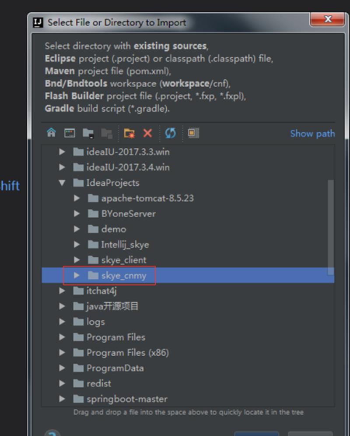Expand the java开源项目 folder
The image size is (350, 436).
coord(62,306)
